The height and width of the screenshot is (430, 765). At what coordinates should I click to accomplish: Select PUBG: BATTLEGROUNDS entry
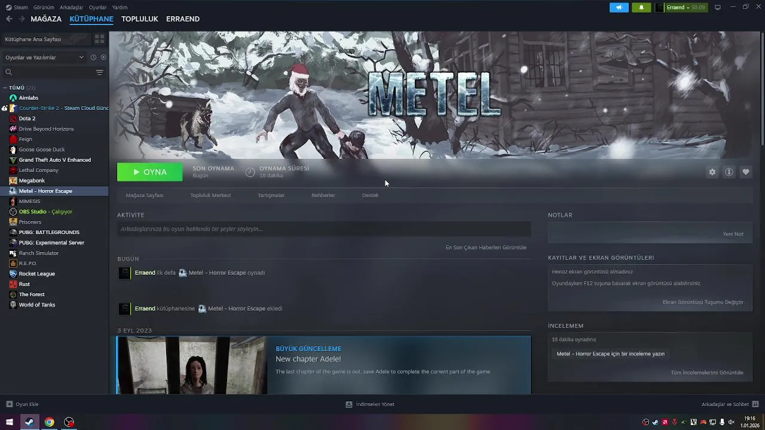(49, 232)
